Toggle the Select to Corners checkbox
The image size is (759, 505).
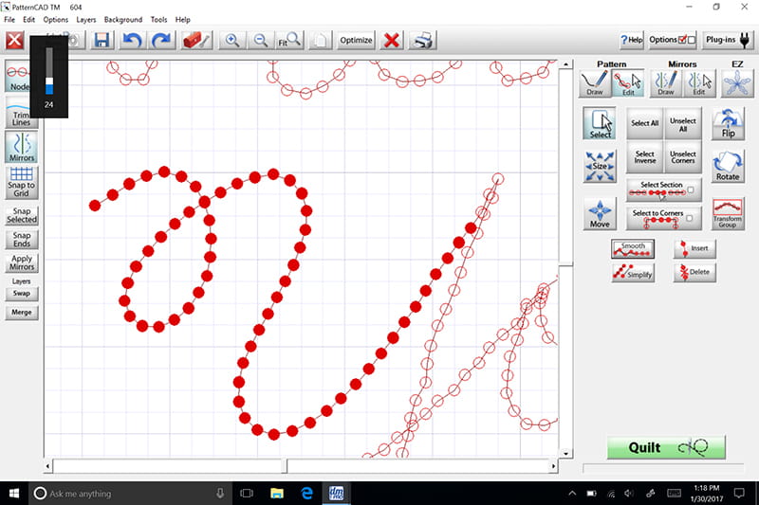click(x=690, y=219)
